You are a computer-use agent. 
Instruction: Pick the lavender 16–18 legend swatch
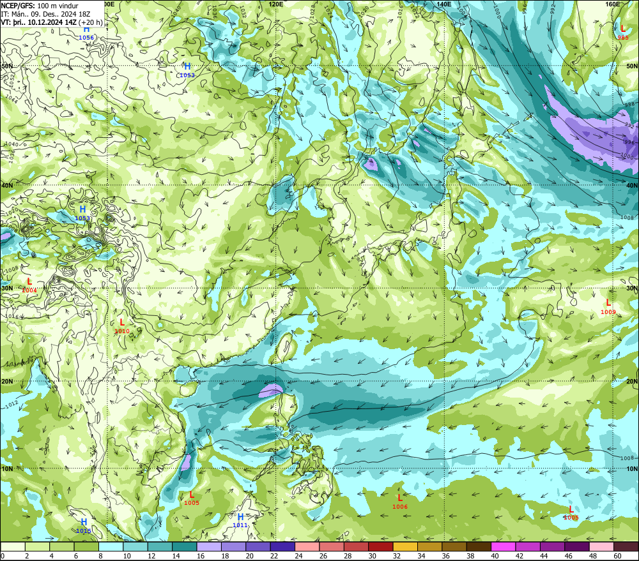209,546
